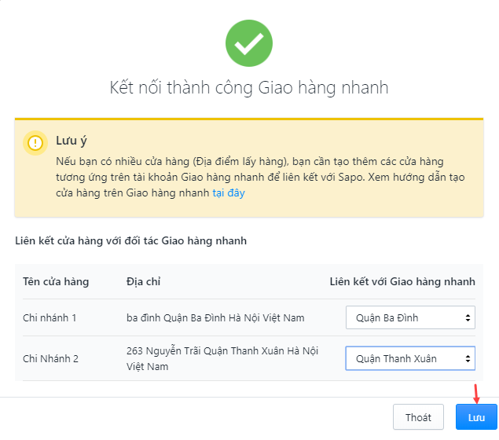Viewport: 499px width, 440px height.
Task: Click the "Liên kết cửa hàng với đối tác" heading
Action: click(130, 241)
